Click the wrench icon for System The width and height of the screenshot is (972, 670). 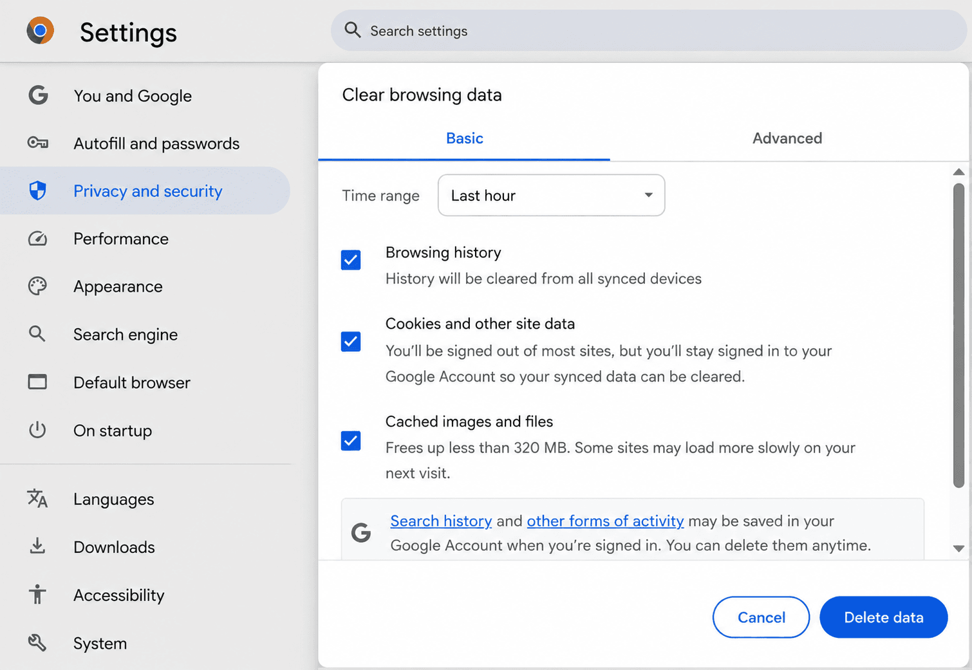37,642
